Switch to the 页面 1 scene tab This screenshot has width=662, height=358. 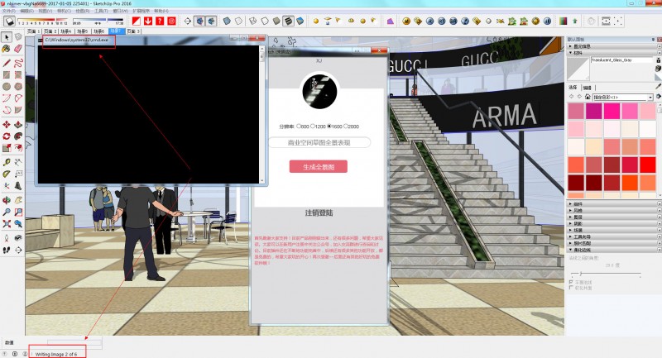pyautogui.click(x=33, y=31)
